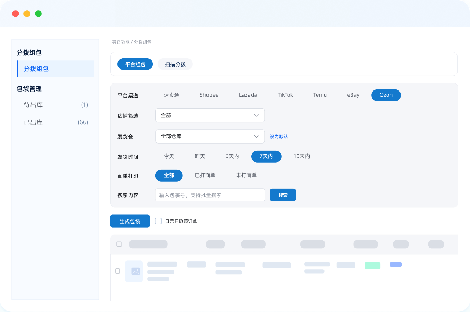
Task: Open 待出库 bag list in sidebar
Action: [x=55, y=105]
